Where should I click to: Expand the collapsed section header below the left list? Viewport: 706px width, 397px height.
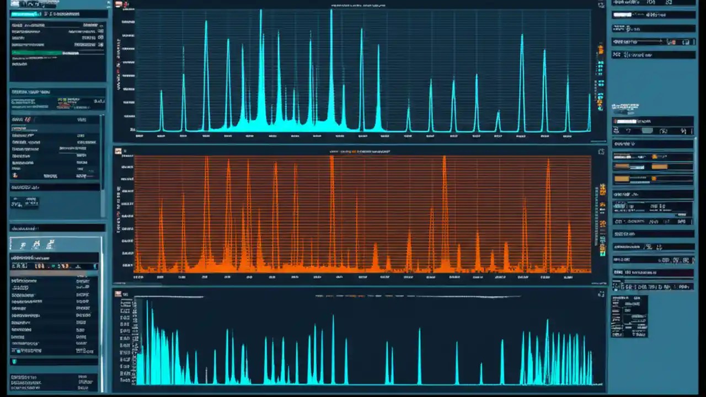[x=55, y=227]
